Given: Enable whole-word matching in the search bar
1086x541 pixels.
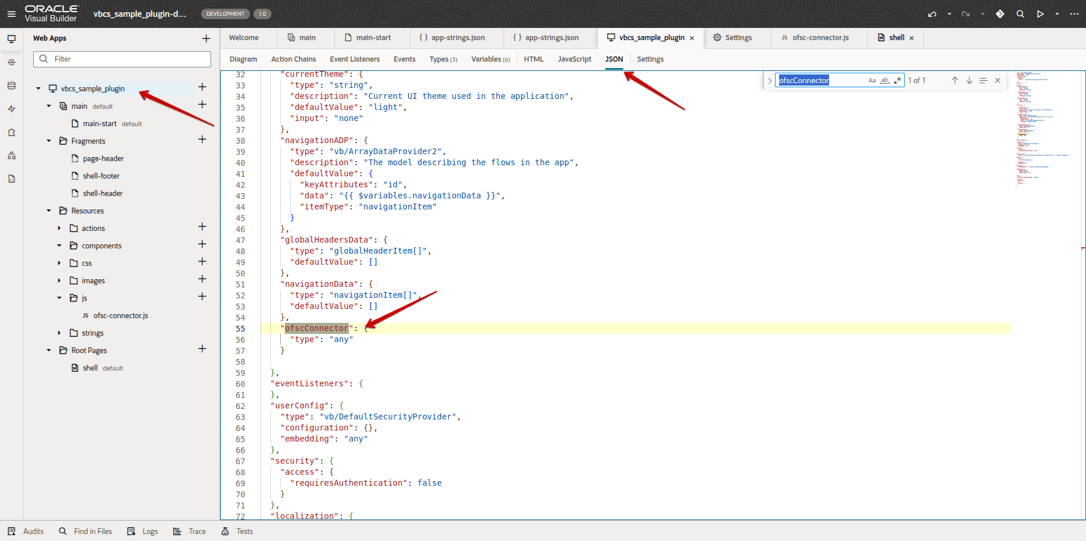Looking at the screenshot, I should 884,80.
